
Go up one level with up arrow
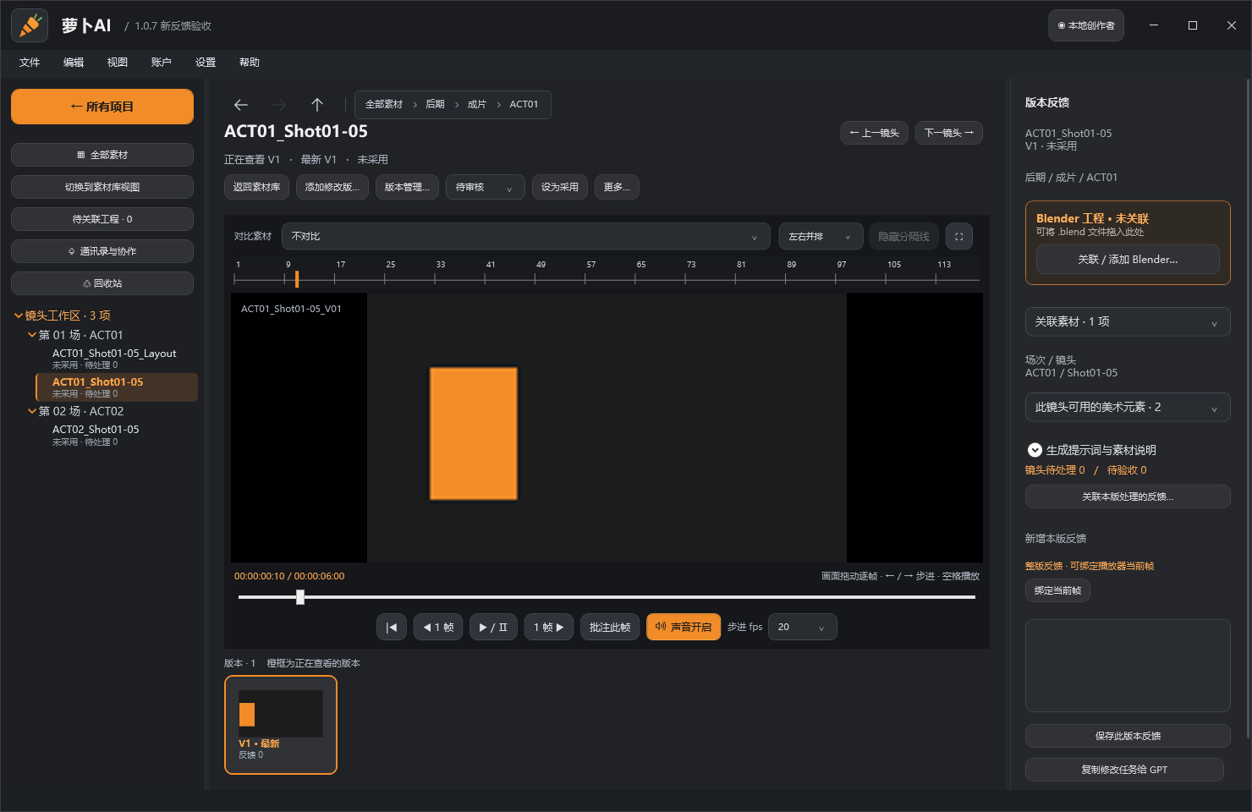[317, 105]
